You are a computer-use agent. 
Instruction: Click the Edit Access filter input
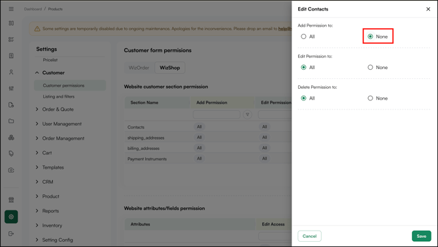pyautogui.click(x=275, y=236)
